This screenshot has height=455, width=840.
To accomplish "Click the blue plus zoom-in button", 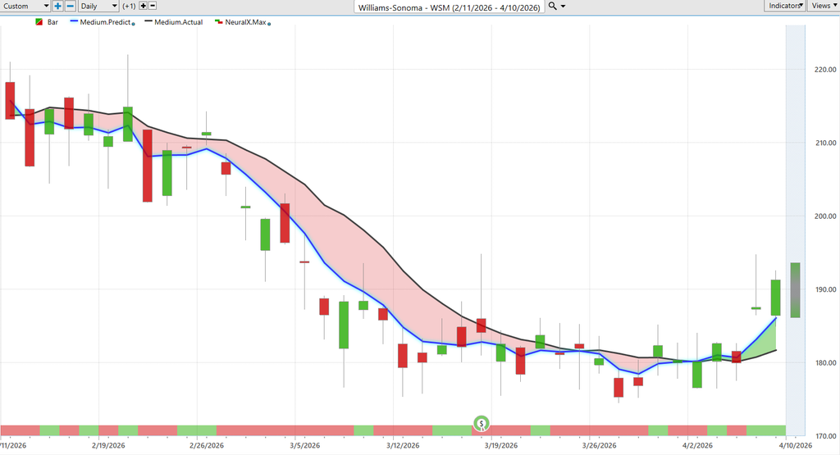I will [x=58, y=6].
